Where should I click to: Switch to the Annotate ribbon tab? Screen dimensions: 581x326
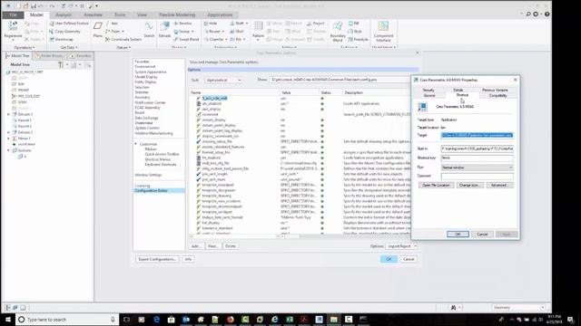click(x=93, y=14)
